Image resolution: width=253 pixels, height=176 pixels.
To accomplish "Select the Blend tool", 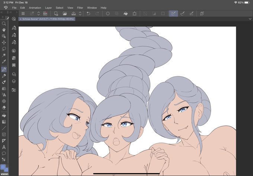I will tap(4, 89).
